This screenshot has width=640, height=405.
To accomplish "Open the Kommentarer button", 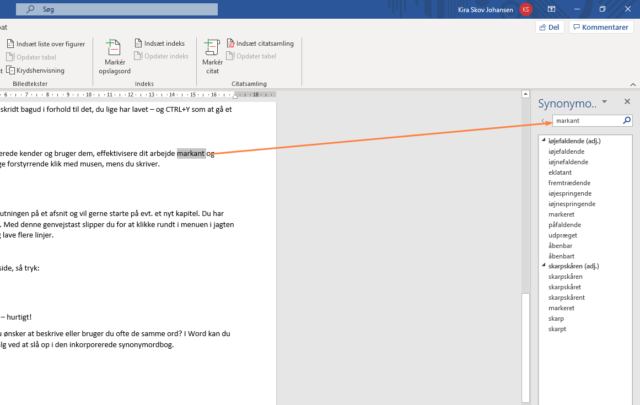I will [x=601, y=27].
